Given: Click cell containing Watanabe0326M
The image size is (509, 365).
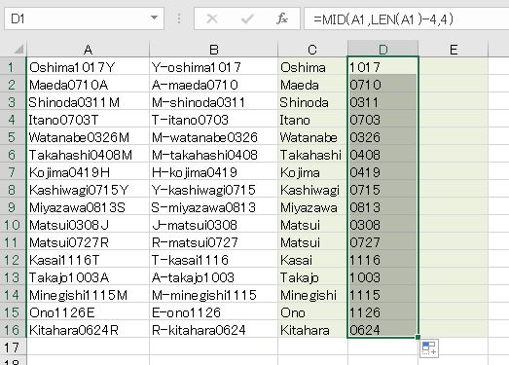Looking at the screenshot, I should [x=88, y=137].
